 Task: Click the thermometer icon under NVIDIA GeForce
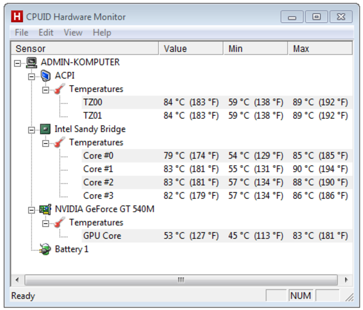point(59,223)
